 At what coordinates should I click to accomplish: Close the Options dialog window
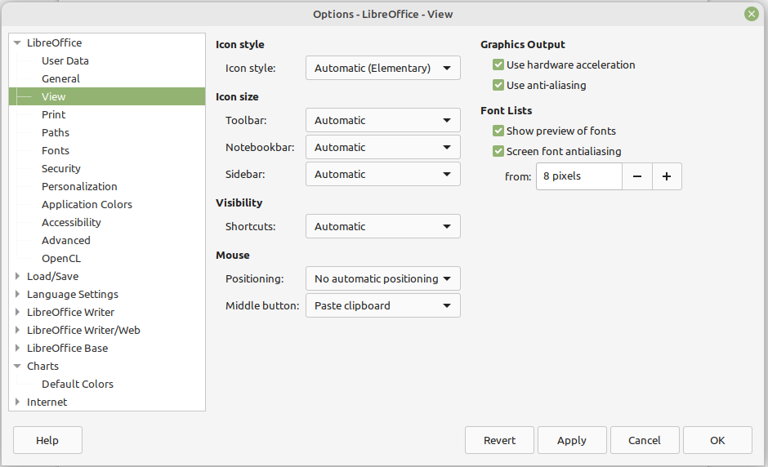coord(751,14)
